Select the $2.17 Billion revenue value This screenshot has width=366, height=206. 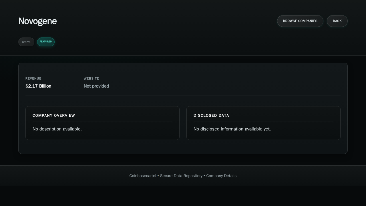pyautogui.click(x=38, y=86)
